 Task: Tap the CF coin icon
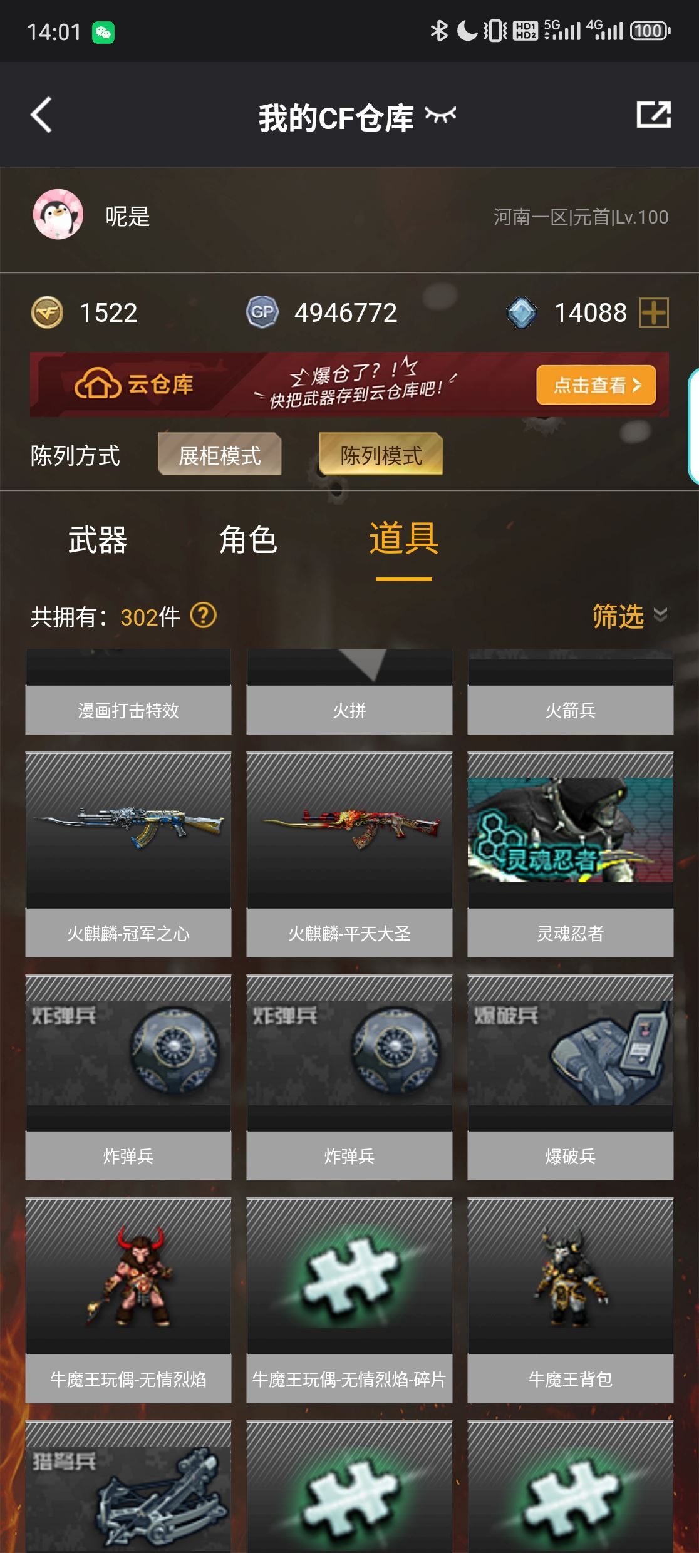point(47,312)
